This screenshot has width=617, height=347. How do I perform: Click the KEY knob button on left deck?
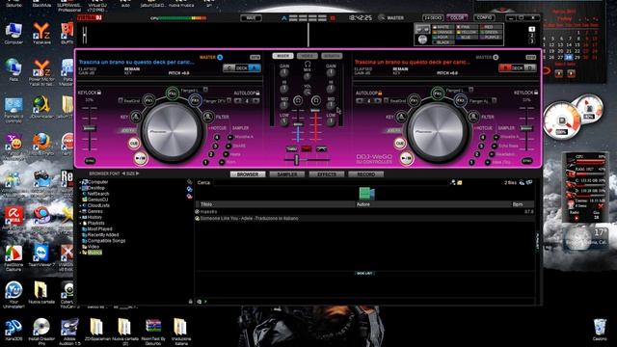pos(136,117)
